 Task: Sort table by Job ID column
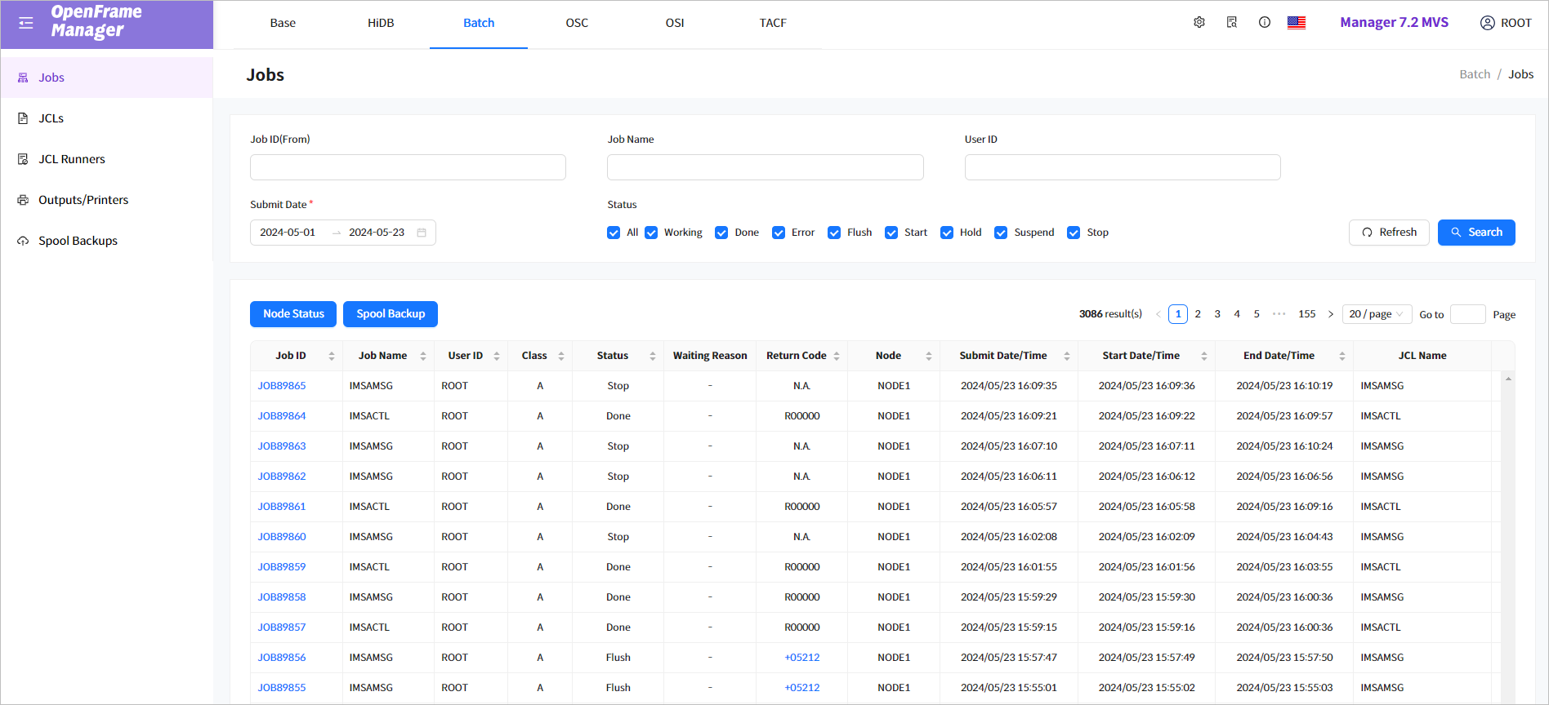click(x=332, y=356)
